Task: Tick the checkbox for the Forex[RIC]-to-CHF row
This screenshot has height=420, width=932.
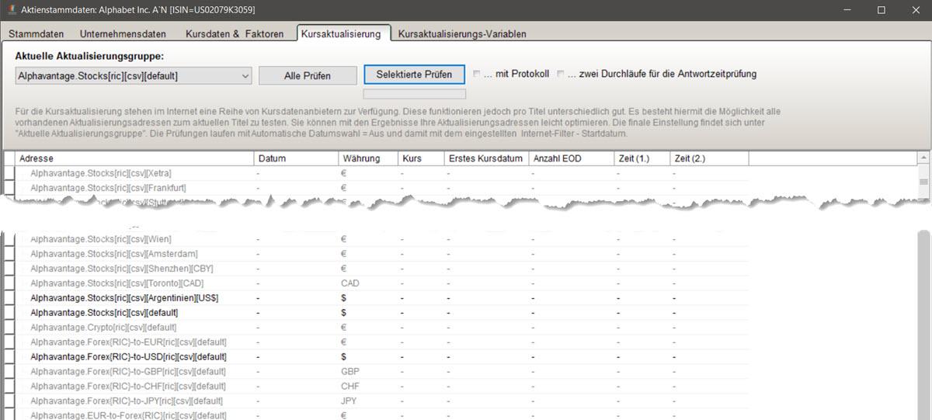Action: (9, 387)
